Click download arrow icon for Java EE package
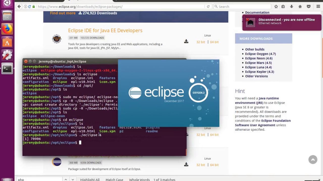This screenshot has height=181, width=323. tap(186, 41)
